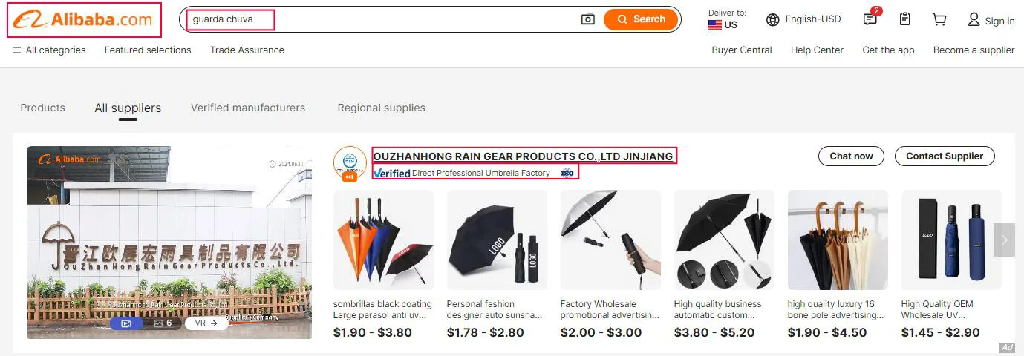Open the shopping cart icon
1024x356 pixels.
click(939, 19)
